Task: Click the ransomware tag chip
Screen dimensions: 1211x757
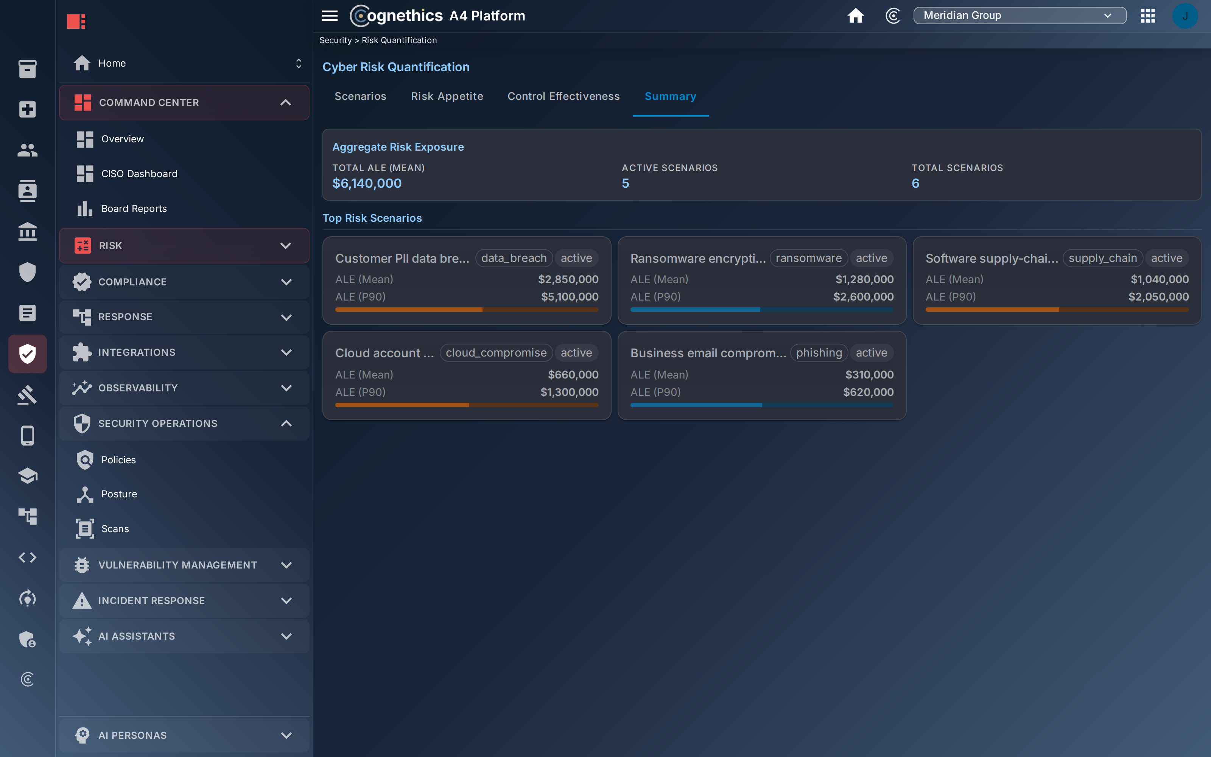Action: click(808, 259)
